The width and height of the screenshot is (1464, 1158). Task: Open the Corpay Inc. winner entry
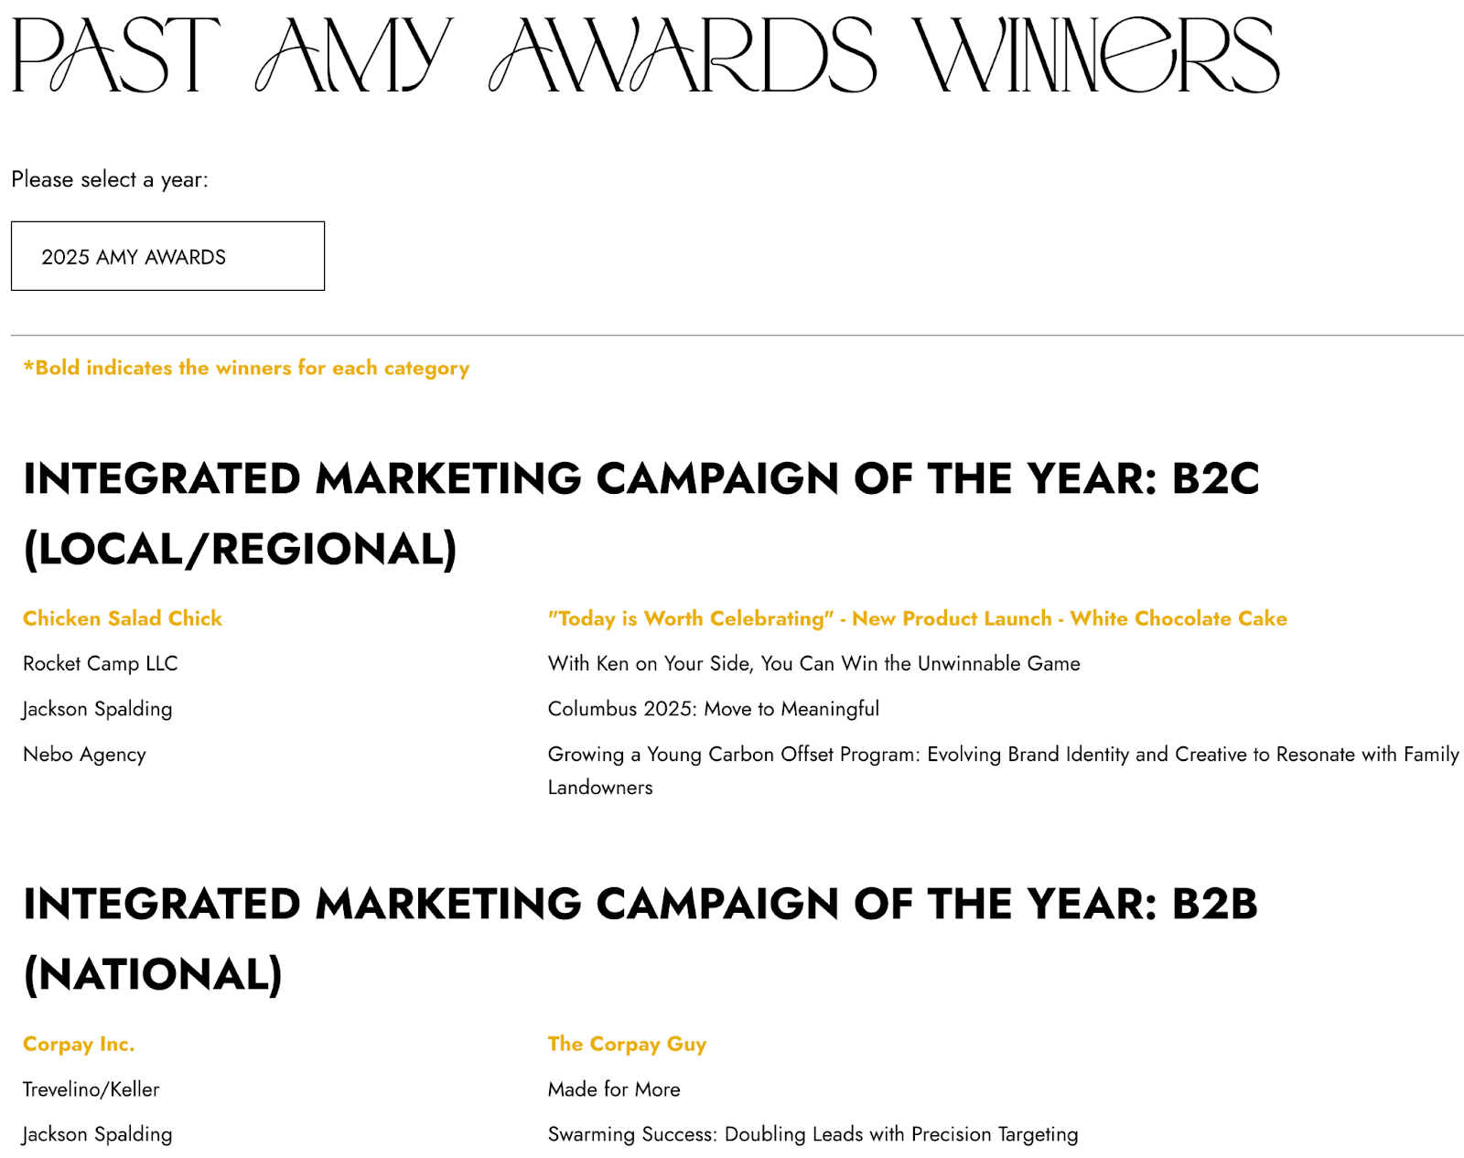point(79,1044)
